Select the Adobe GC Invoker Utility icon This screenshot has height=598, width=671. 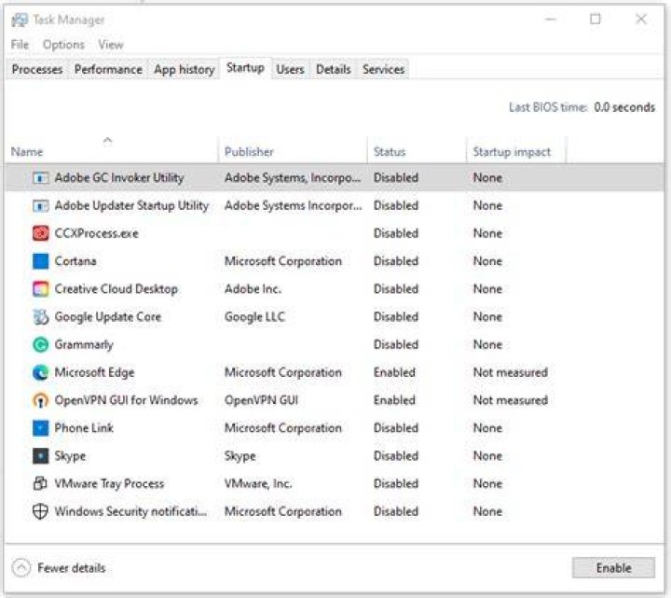tap(41, 177)
